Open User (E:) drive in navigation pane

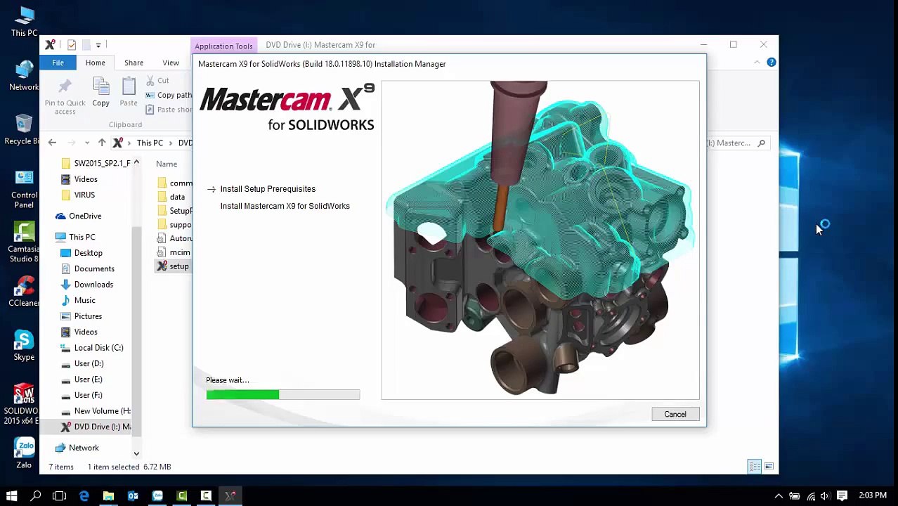[82, 379]
